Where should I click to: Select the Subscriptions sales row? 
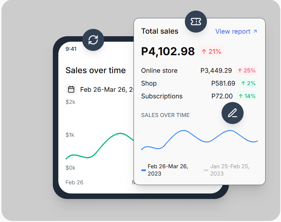pyautogui.click(x=162, y=96)
